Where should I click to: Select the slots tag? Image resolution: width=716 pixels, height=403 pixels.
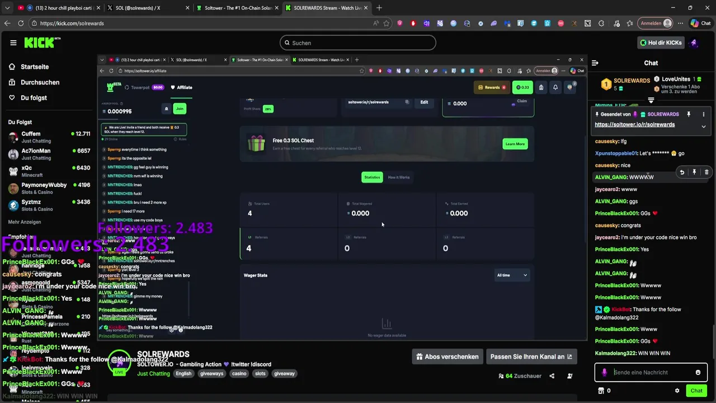coord(260,373)
